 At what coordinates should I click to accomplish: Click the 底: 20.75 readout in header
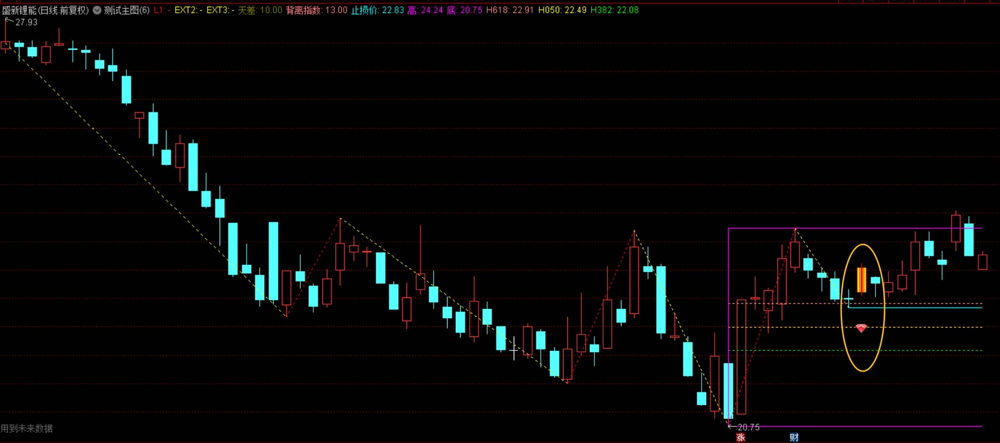[465, 10]
